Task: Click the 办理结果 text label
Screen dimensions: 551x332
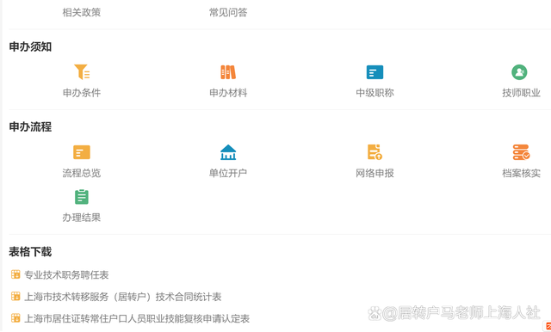Action: 82,218
